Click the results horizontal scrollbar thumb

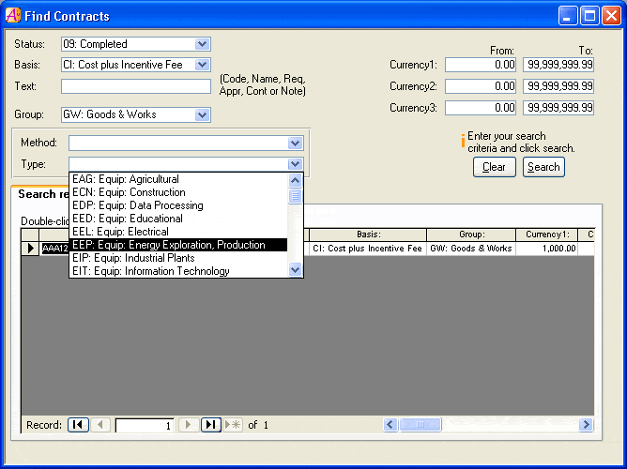point(421,424)
